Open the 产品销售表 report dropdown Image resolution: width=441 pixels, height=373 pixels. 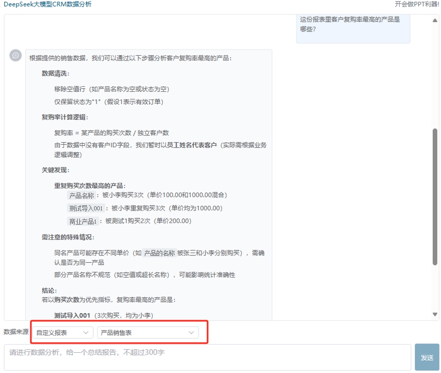tap(148, 333)
